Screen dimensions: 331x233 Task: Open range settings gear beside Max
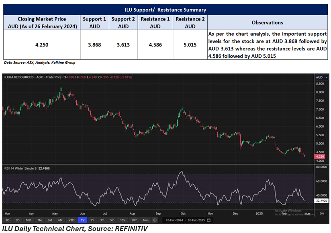coord(155,220)
